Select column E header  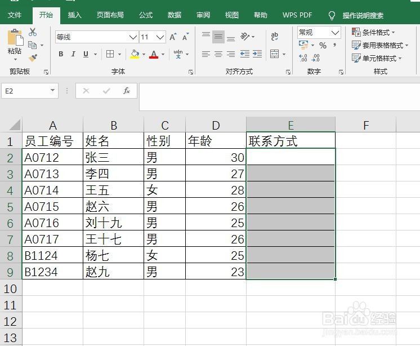(291, 125)
